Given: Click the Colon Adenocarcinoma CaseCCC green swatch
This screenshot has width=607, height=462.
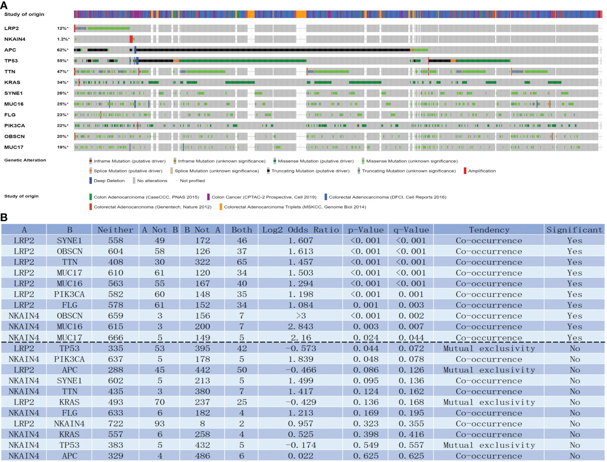Looking at the screenshot, I should tap(91, 197).
